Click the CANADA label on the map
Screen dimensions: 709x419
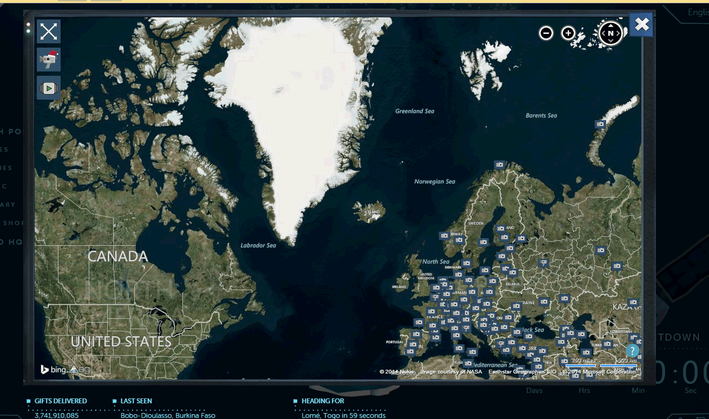pos(118,257)
